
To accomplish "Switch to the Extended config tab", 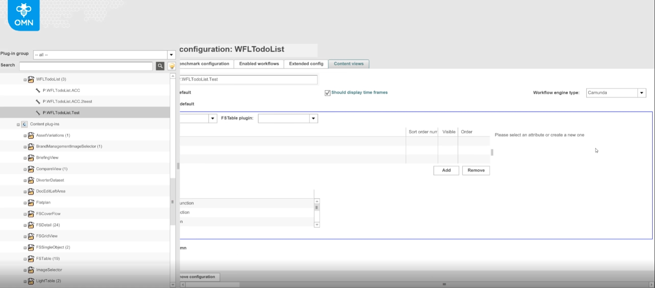I will coord(306,64).
